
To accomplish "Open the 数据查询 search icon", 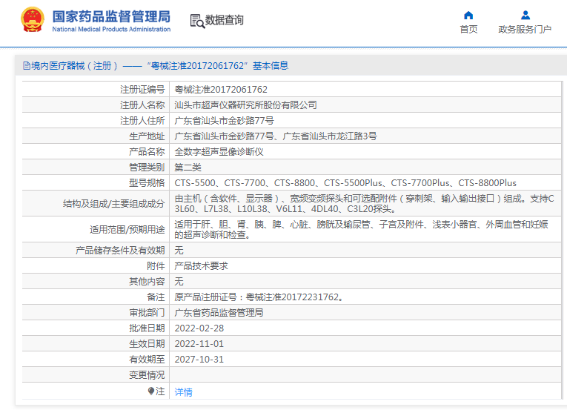I will tap(197, 21).
